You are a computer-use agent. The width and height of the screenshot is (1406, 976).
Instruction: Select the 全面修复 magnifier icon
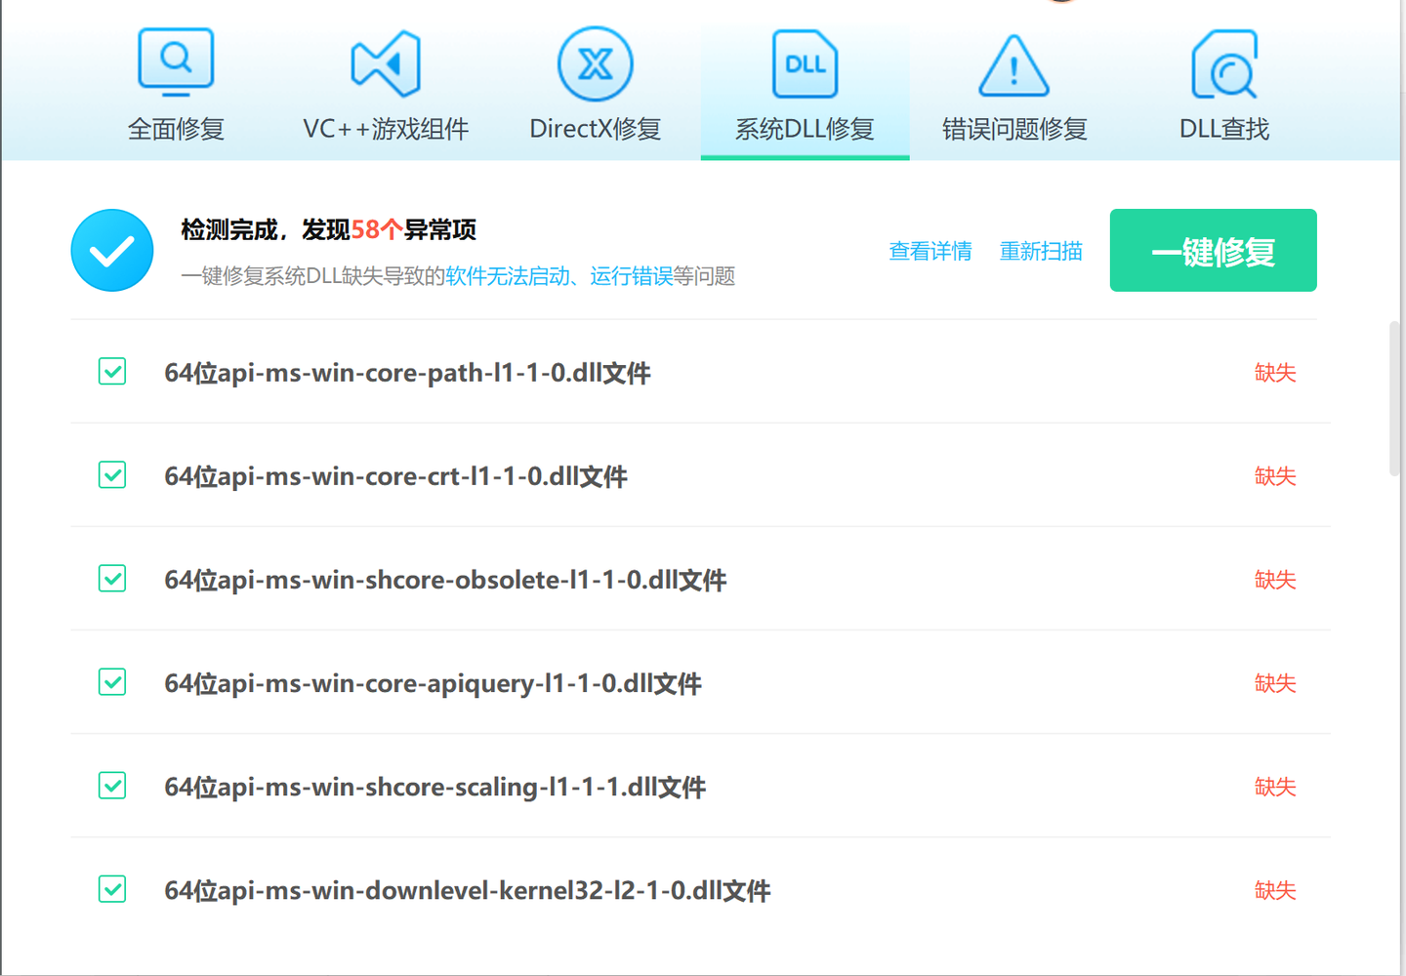point(176,61)
